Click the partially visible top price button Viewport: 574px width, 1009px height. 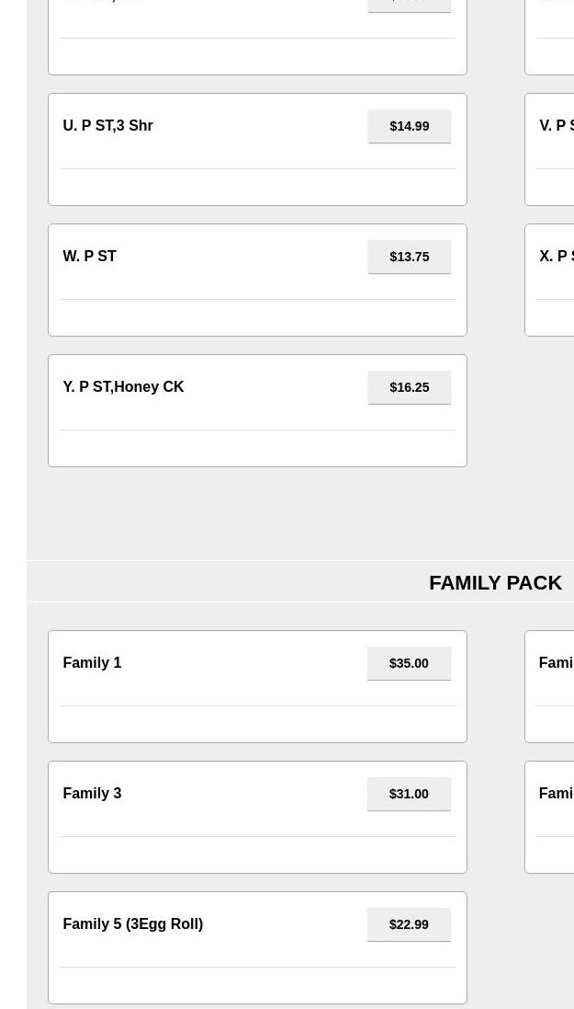pyautogui.click(x=409, y=5)
